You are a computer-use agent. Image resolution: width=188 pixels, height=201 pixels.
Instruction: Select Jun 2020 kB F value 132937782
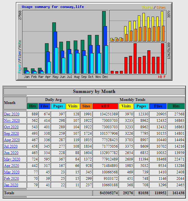tap(109, 153)
